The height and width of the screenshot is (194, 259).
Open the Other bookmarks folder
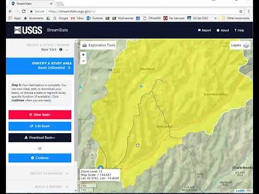tap(236, 18)
